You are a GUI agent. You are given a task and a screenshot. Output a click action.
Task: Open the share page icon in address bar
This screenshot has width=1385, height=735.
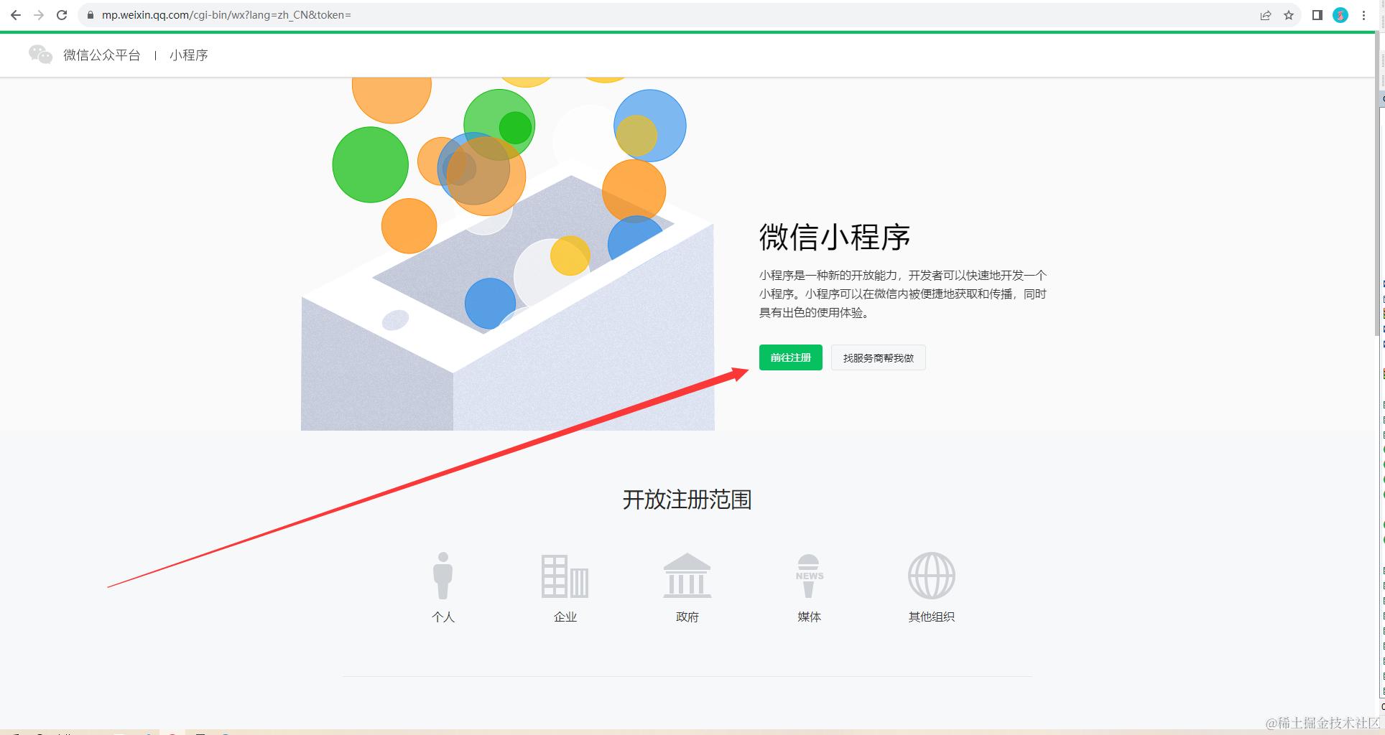coord(1266,15)
